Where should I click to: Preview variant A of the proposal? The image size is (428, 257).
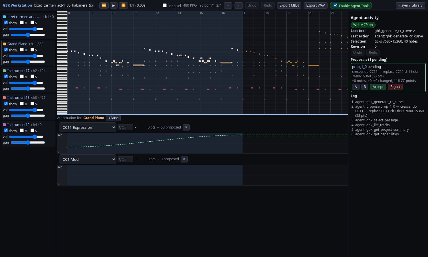click(x=356, y=87)
